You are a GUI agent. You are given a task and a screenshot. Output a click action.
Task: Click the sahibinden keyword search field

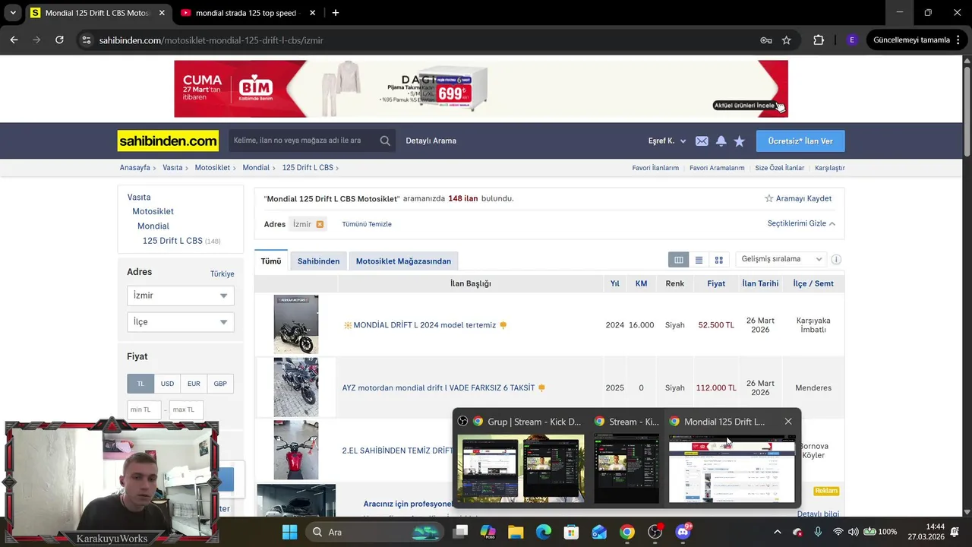click(x=302, y=141)
